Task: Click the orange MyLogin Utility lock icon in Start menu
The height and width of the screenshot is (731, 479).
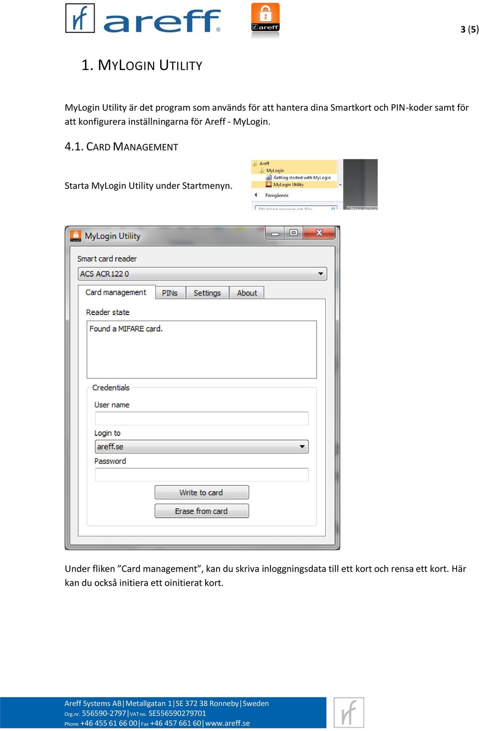Action: (x=268, y=184)
